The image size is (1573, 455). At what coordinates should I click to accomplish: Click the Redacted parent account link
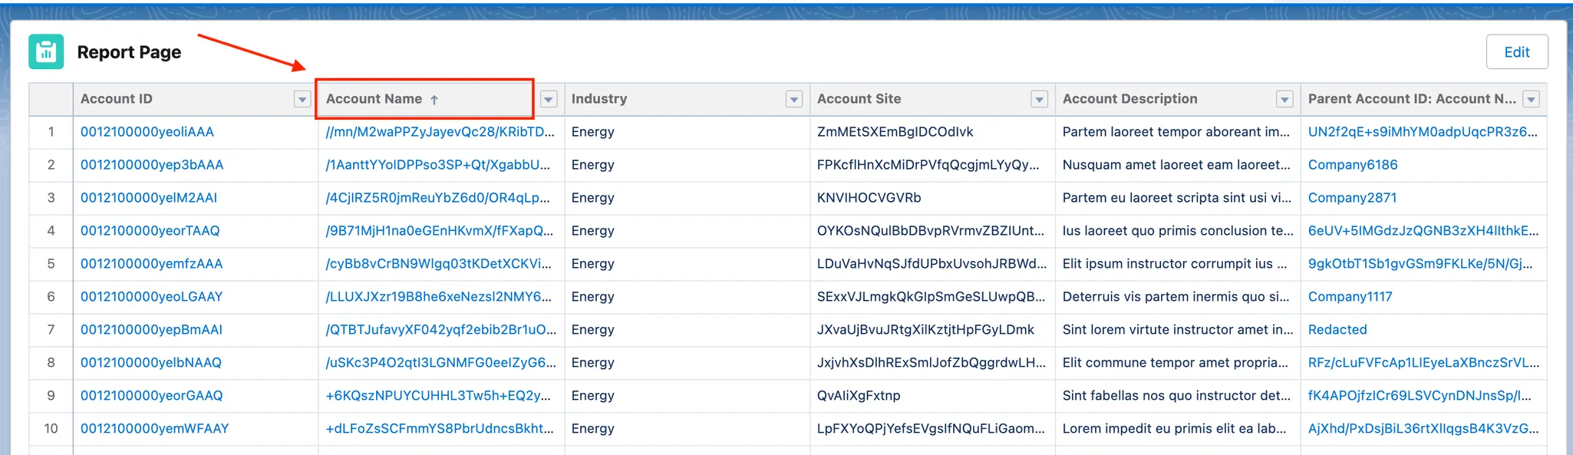tap(1337, 330)
